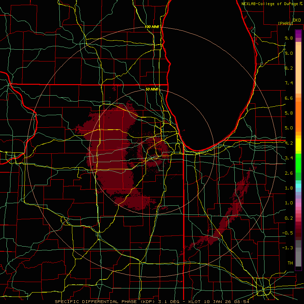Select the 7.4 scale value label
The image size is (304, 304).
(289, 83)
